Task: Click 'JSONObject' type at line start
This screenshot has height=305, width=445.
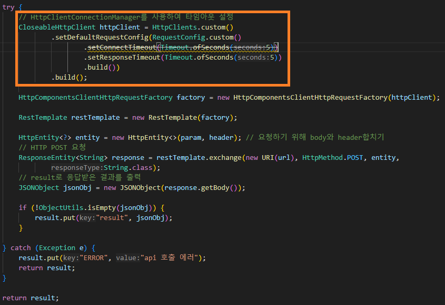Action: (39, 188)
